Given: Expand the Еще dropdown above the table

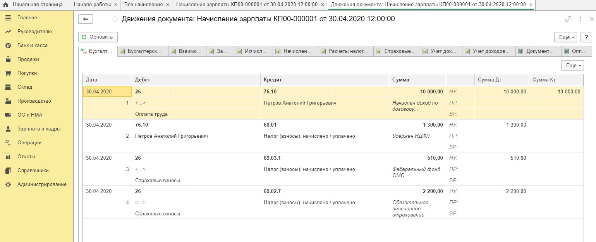Looking at the screenshot, I should coord(572,66).
